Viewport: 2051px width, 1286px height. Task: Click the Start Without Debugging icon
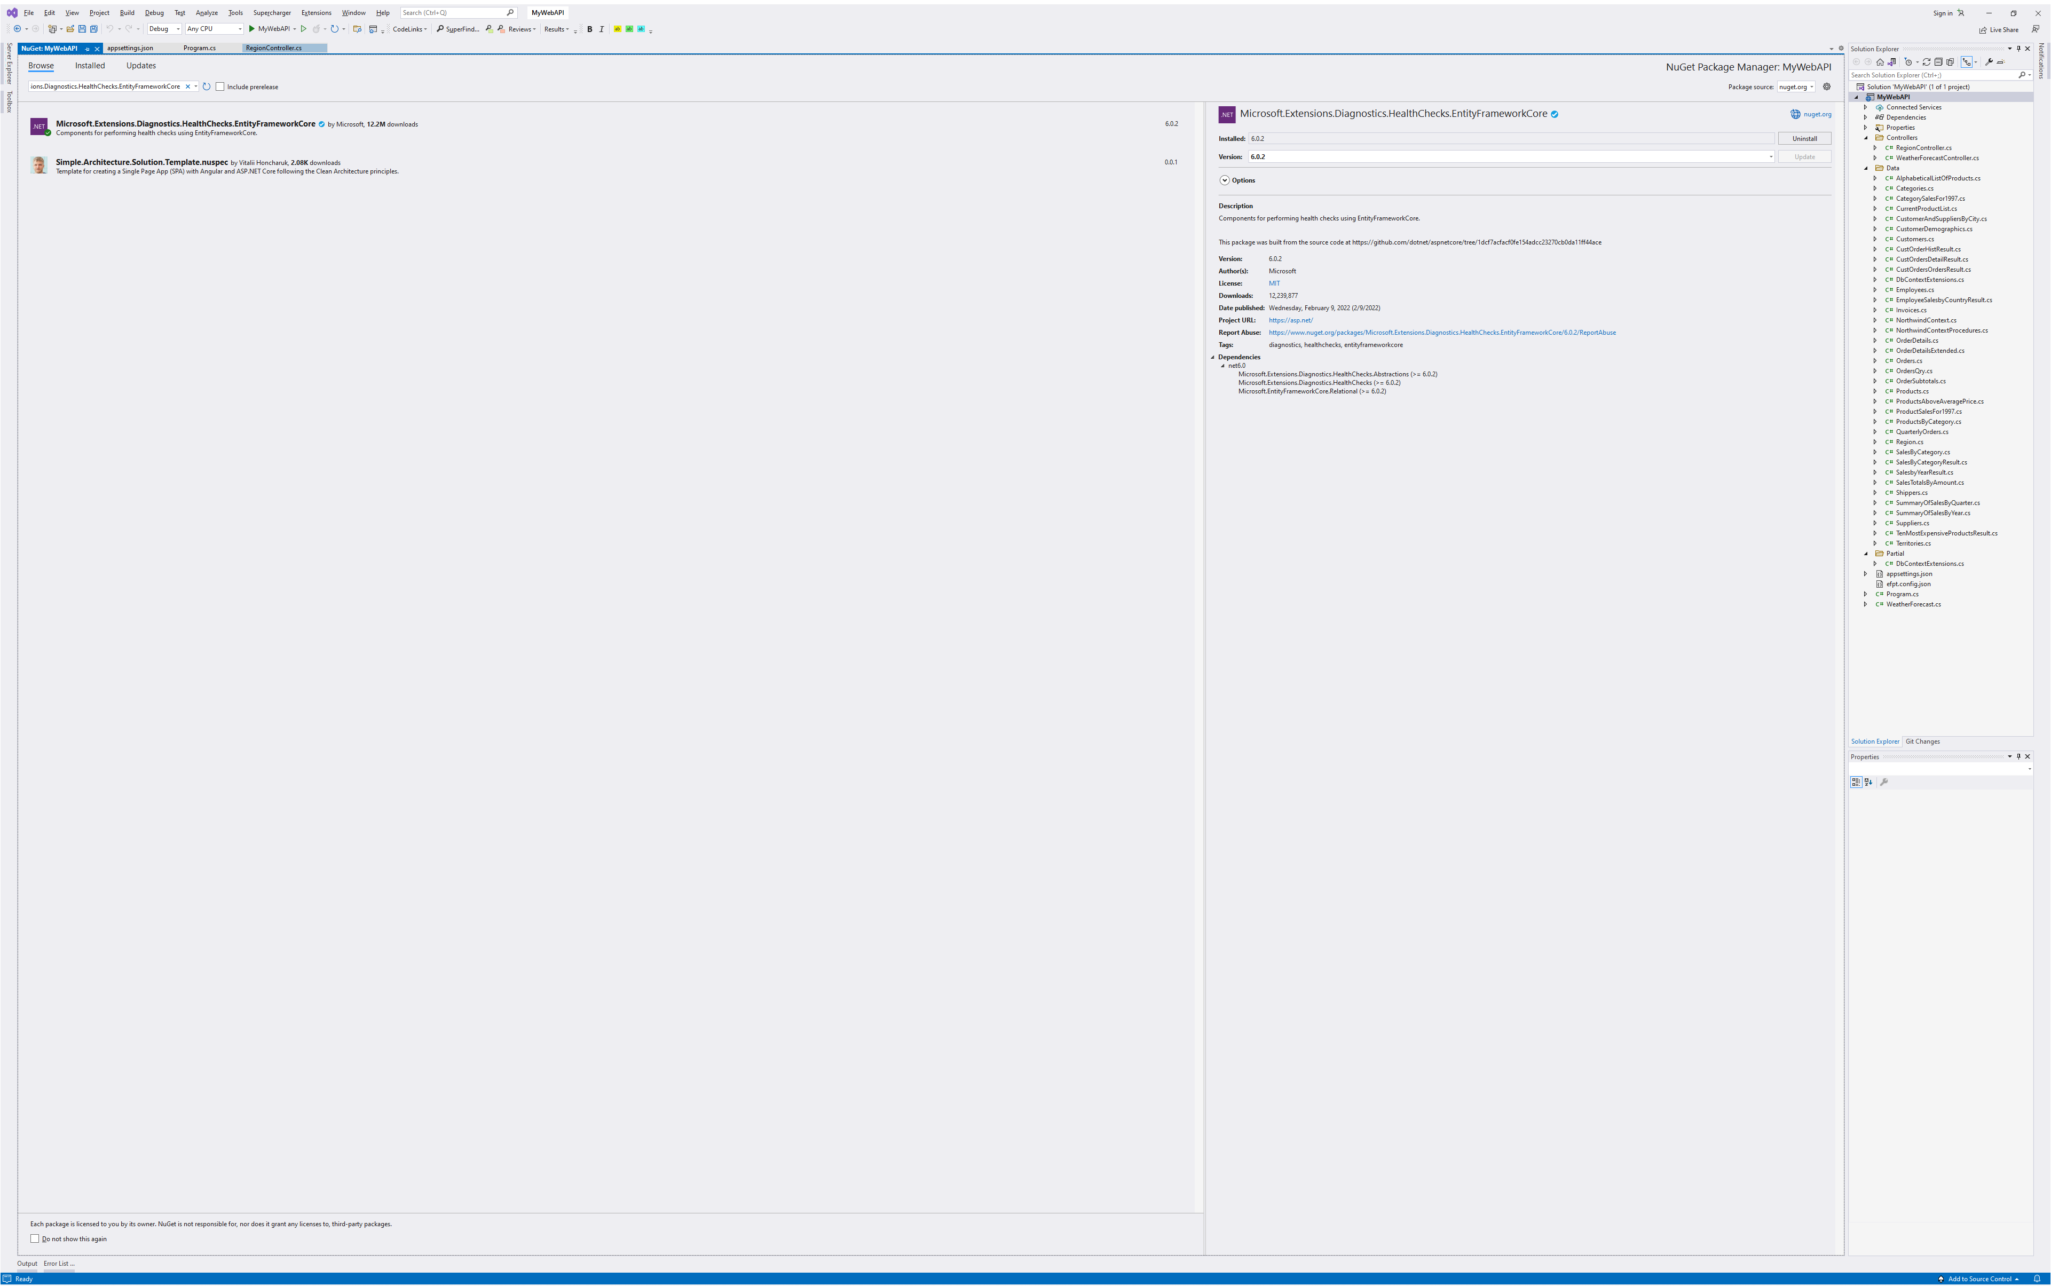click(304, 29)
